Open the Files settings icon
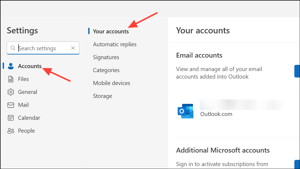This screenshot has height=169, width=300. (11, 79)
